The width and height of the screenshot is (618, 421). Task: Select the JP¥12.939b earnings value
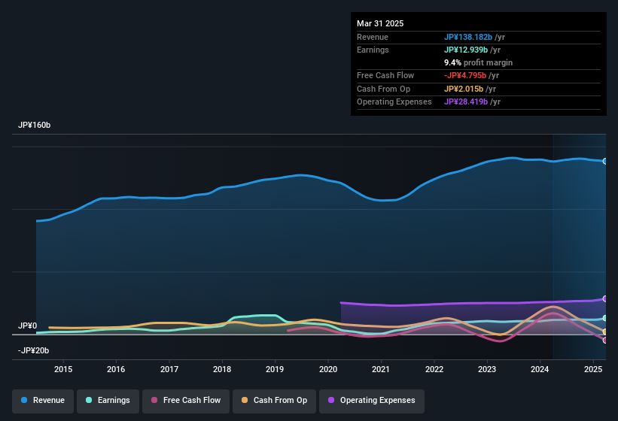(466, 50)
